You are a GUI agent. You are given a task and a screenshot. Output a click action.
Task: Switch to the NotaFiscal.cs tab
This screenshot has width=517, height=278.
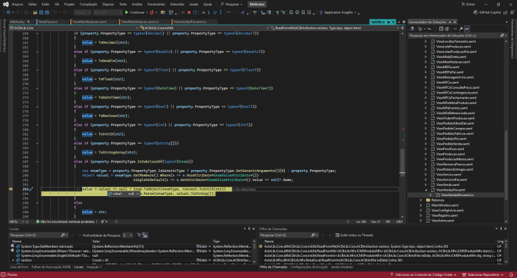click(x=48, y=22)
